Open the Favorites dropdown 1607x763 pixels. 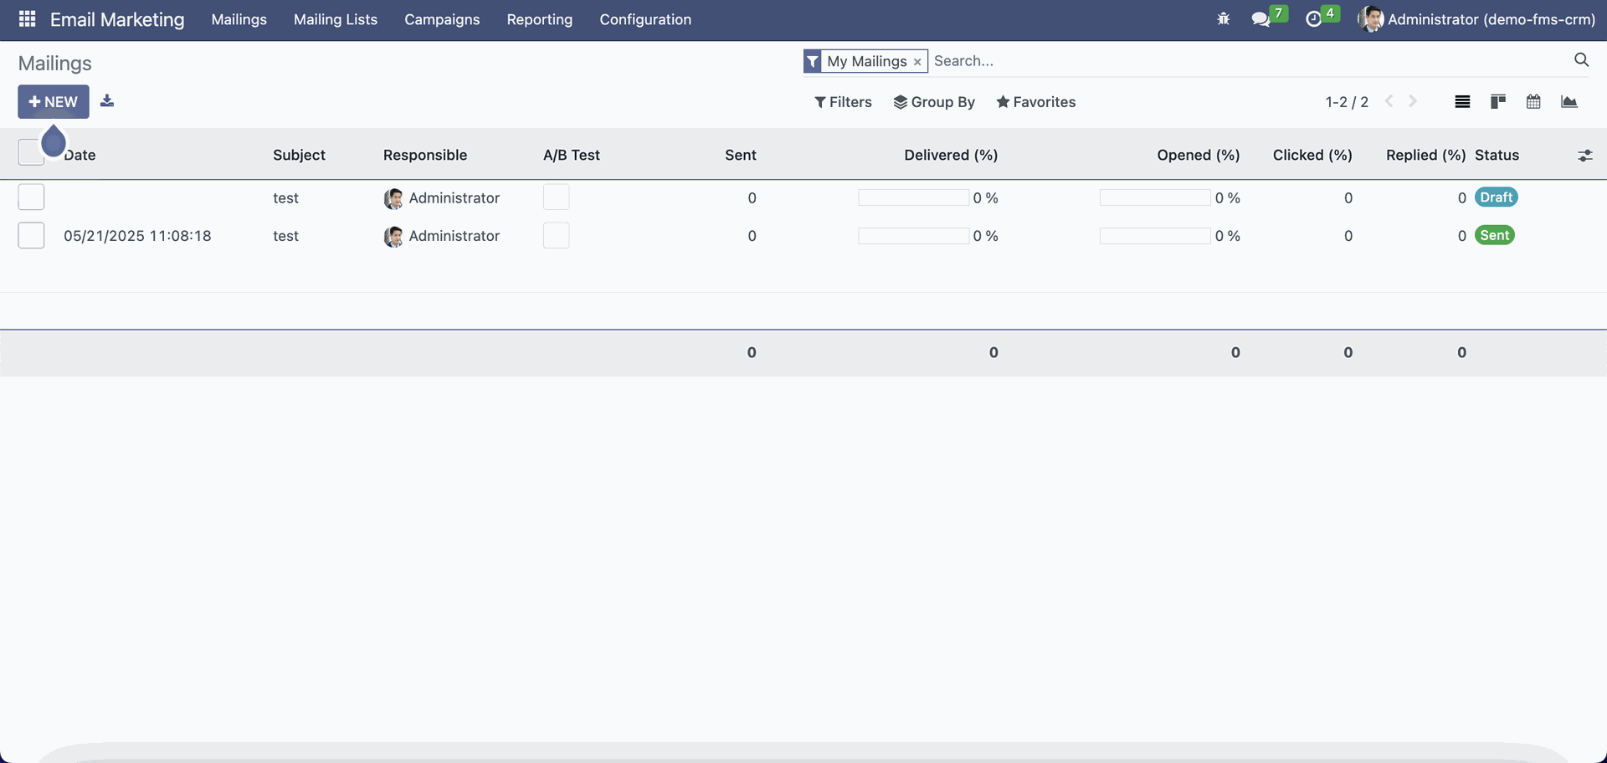click(x=1036, y=102)
